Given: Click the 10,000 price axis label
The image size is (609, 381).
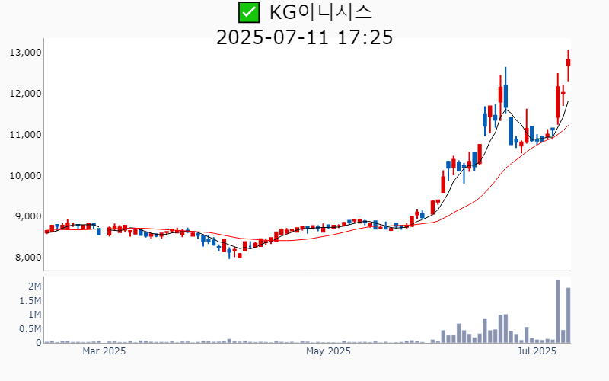Looking at the screenshot, I should pos(25,176).
